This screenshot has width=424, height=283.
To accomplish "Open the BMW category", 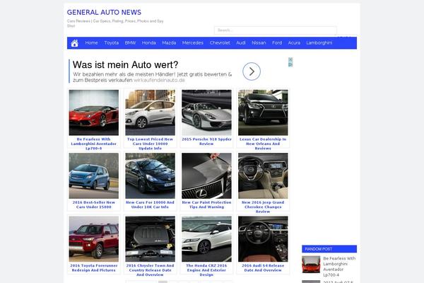I will click(x=130, y=42).
